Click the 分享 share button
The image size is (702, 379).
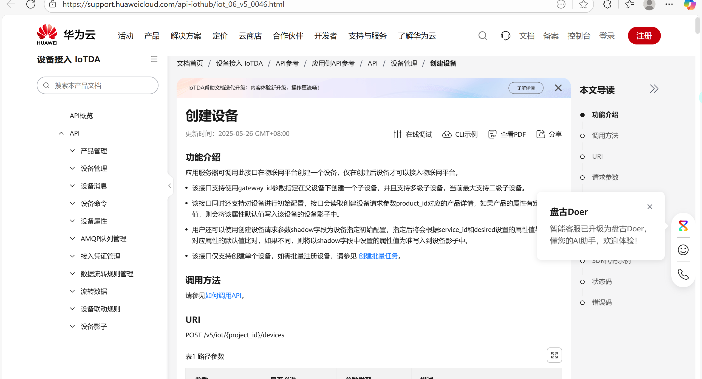(549, 134)
